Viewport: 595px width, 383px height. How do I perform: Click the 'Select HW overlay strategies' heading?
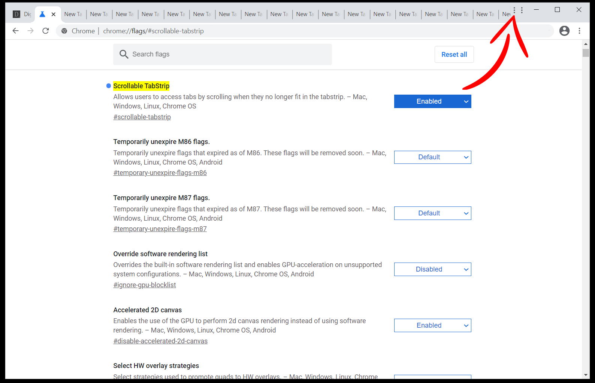pos(156,366)
